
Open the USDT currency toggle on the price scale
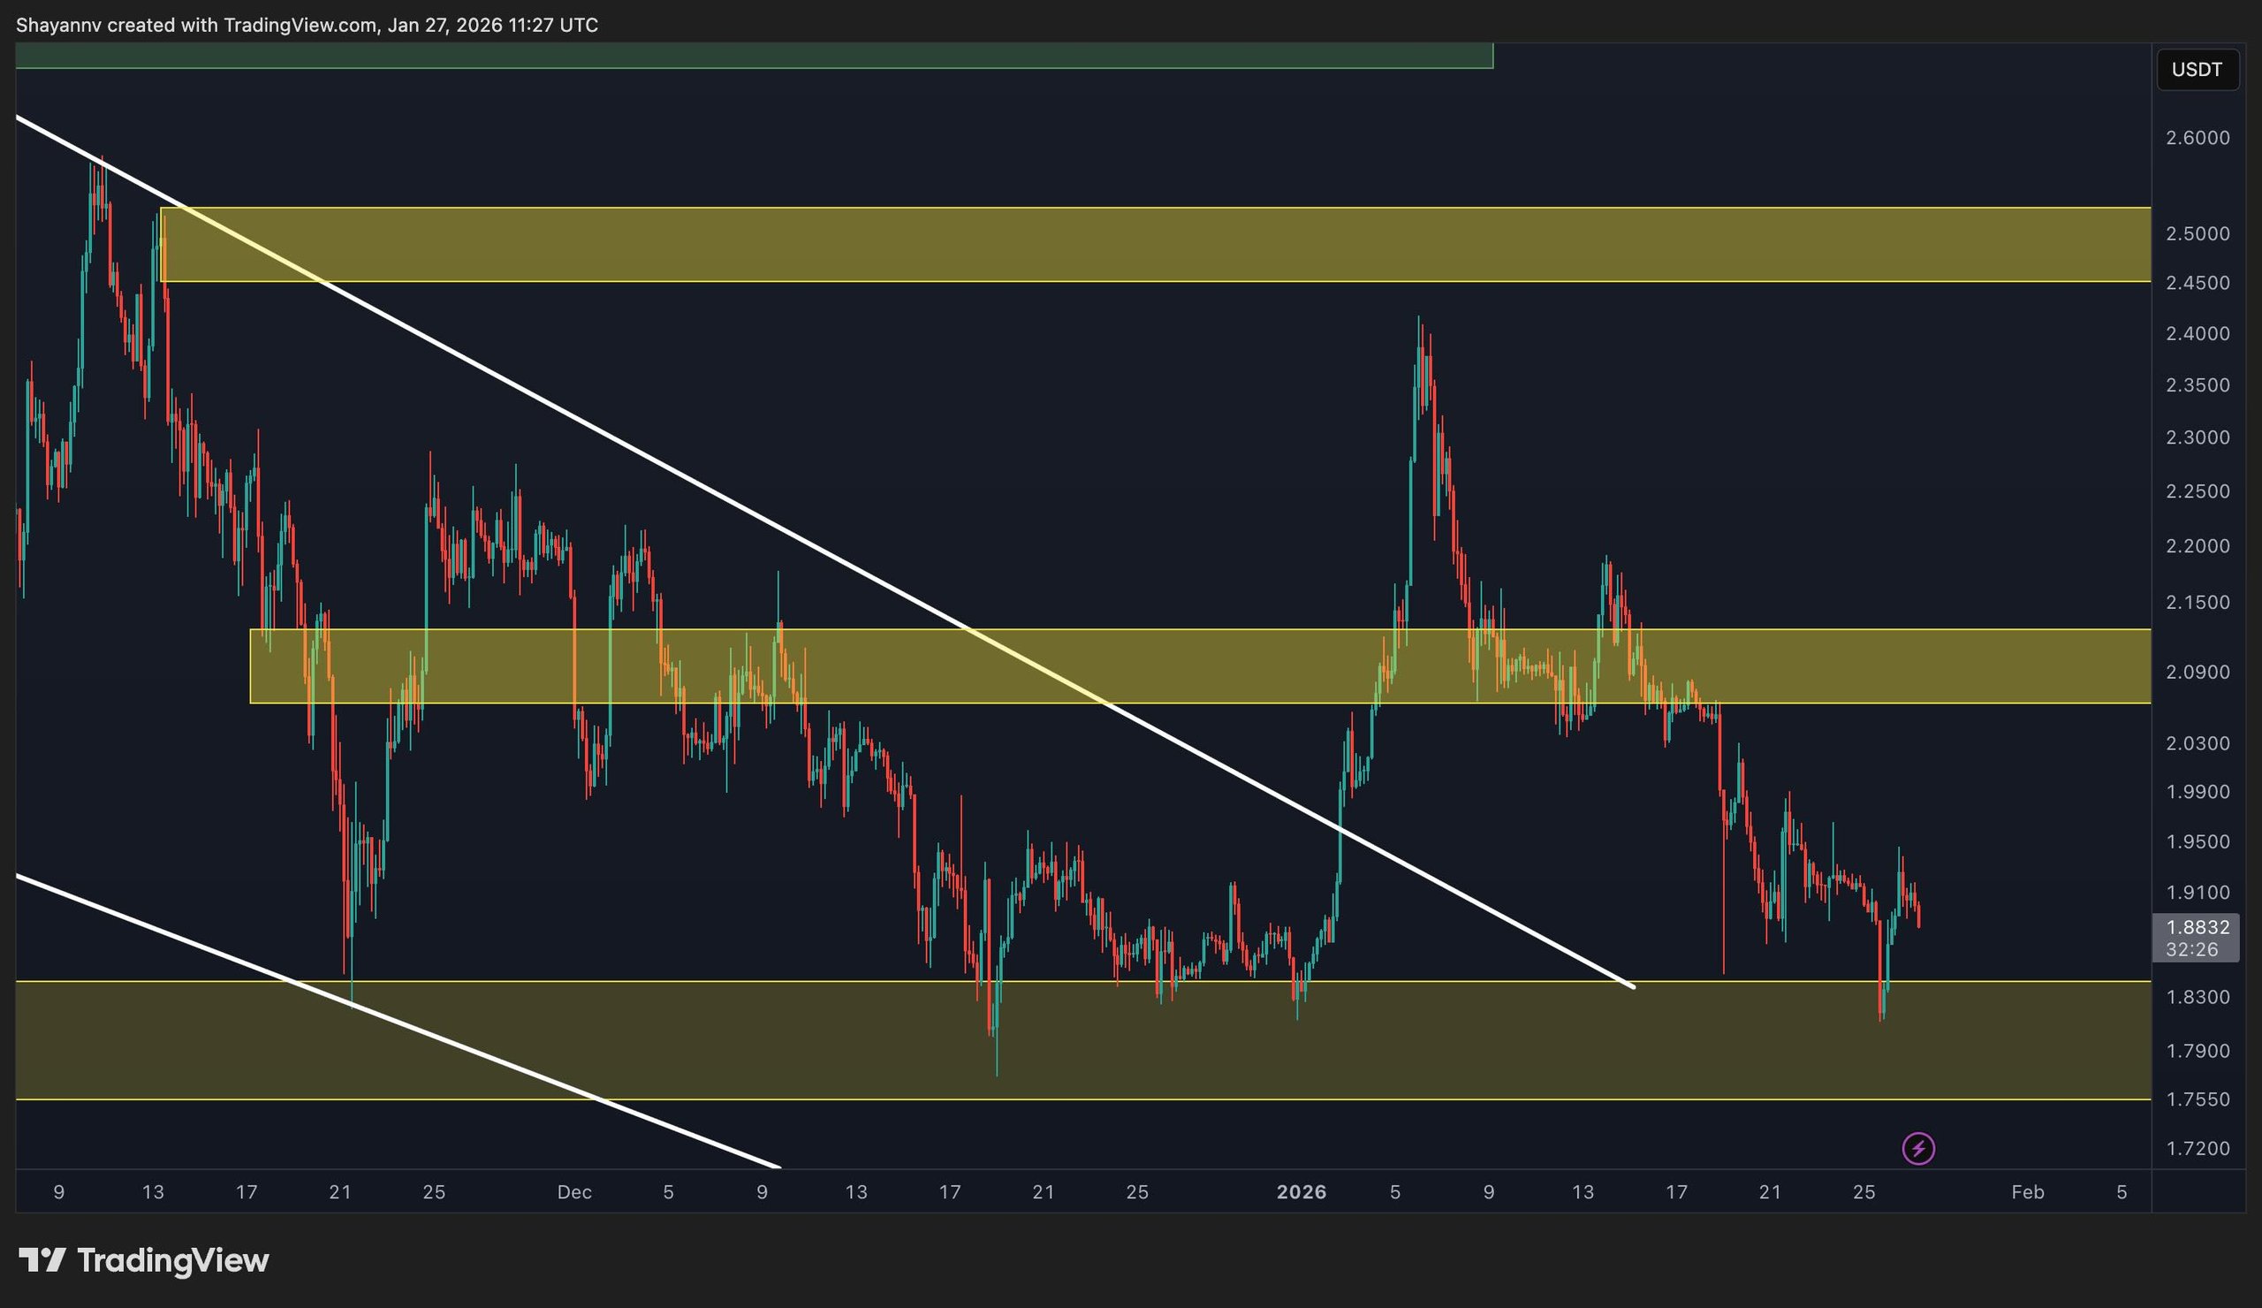(x=2198, y=70)
